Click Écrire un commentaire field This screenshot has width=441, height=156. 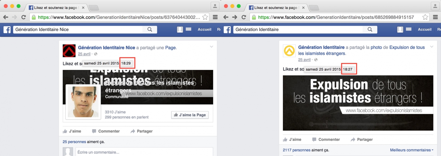(x=144, y=152)
